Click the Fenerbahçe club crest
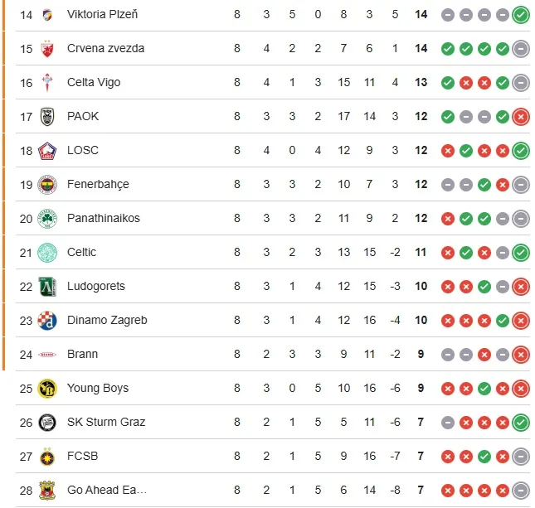535x508 pixels. point(47,184)
